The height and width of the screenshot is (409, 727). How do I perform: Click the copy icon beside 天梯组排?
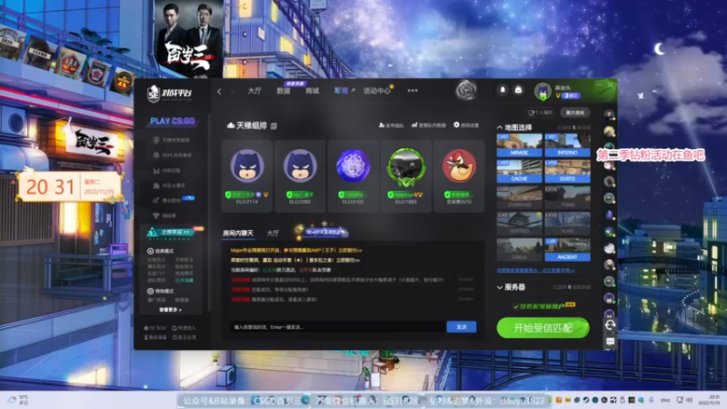pyautogui.click(x=274, y=126)
